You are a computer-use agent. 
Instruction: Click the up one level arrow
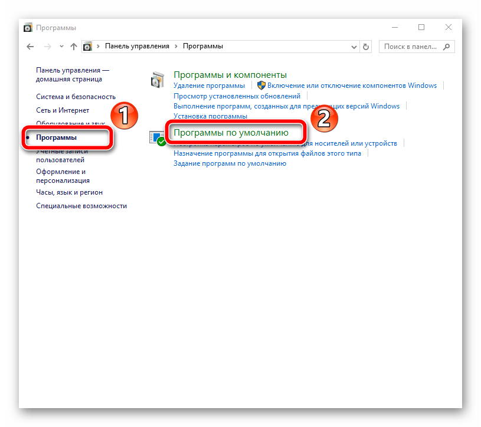(x=73, y=46)
